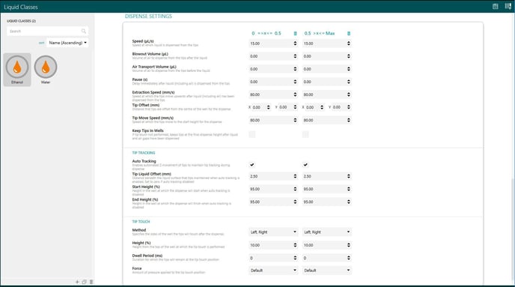Adjust Tip Move Speed stepper second range

pos(349,121)
